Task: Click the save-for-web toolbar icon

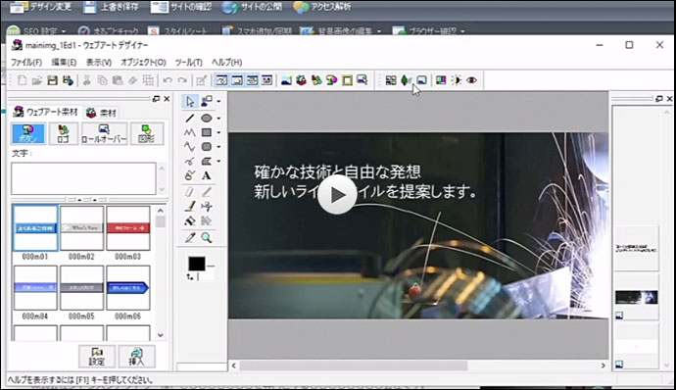Action: point(69,80)
